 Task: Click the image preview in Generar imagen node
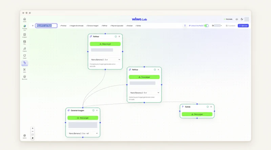pyautogui.click(x=83, y=125)
